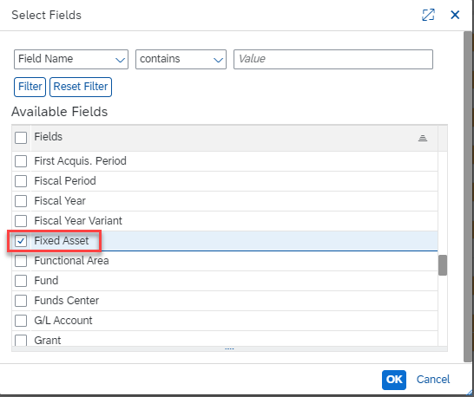This screenshot has height=397, width=474.
Task: Tick the Functional Area checkbox
Action: 21,261
